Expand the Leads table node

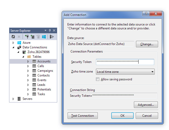tap(28, 85)
